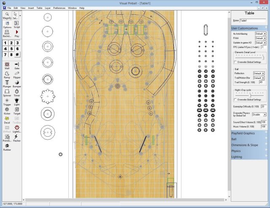270x208 pixels.
Task: Toggle layer 2 visibility button
Action: 11,43
